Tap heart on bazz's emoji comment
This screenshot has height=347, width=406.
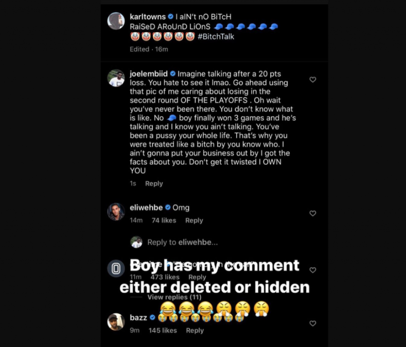coord(313,324)
